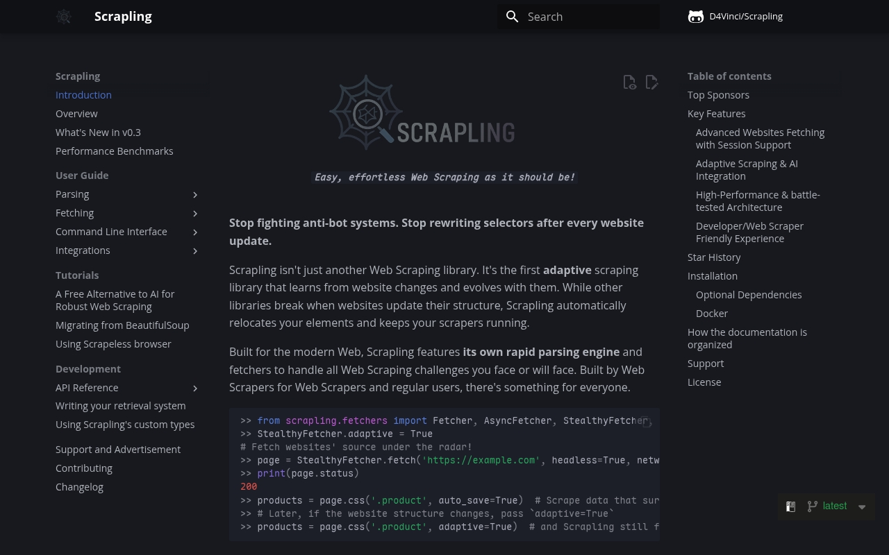Viewport: 889px width, 555px height.
Task: Copy code block with clipboard icon
Action: pos(645,422)
